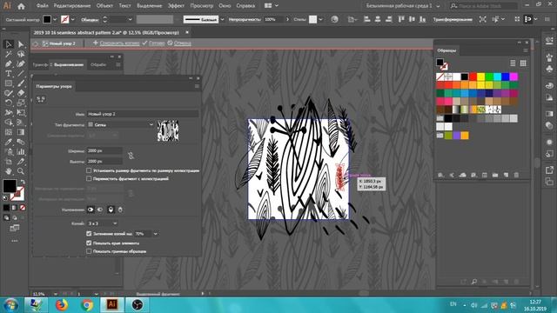Screen dimensions: 557x313
Task: Click Отмена to cancel pattern editing
Action: tap(182, 43)
